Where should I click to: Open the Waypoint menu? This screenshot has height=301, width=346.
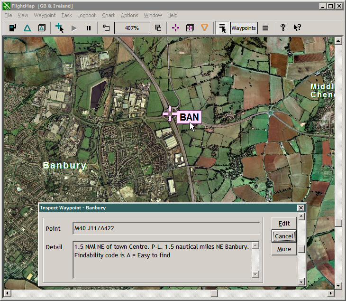tap(45, 15)
